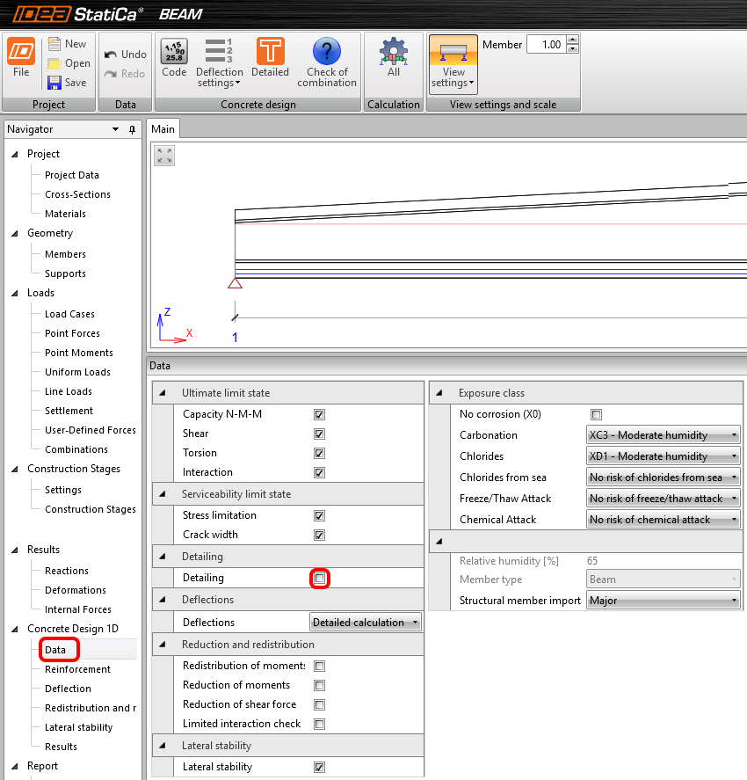
Task: Click the Detailed concrete design icon
Action: (x=270, y=58)
